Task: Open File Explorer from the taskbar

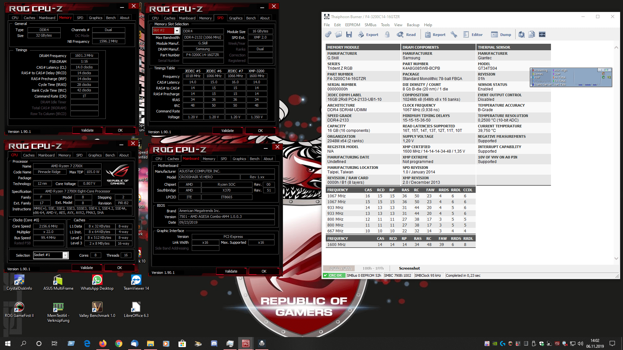Action: pos(151,344)
